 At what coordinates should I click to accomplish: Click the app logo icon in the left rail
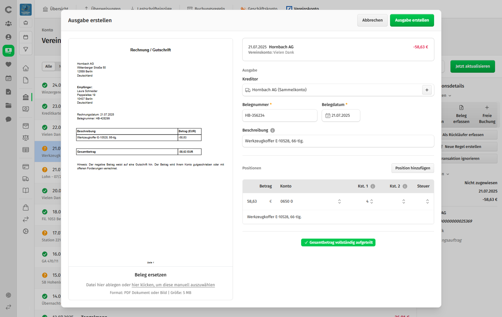tap(8, 10)
